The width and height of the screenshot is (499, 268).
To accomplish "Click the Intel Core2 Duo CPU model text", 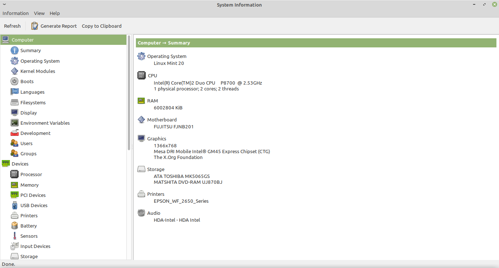I will click(208, 83).
